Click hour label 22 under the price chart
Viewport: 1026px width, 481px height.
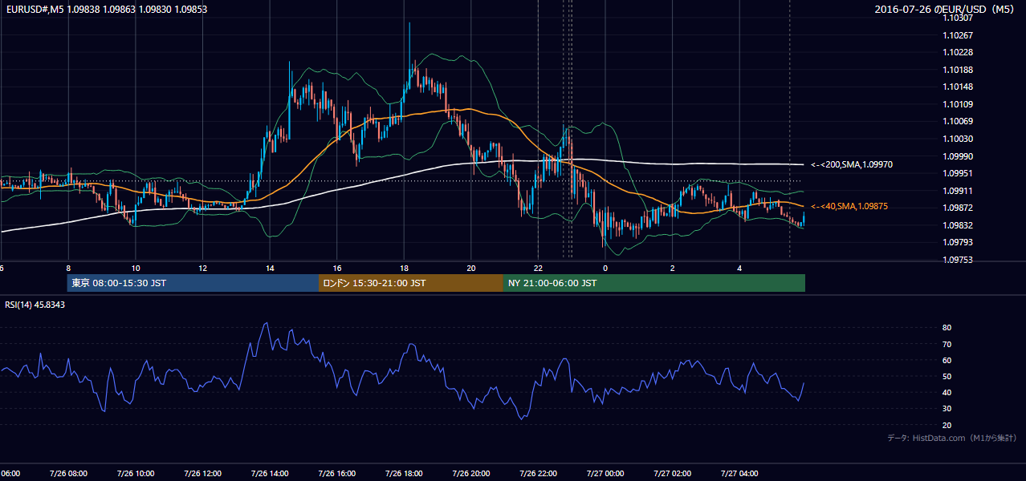(538, 268)
